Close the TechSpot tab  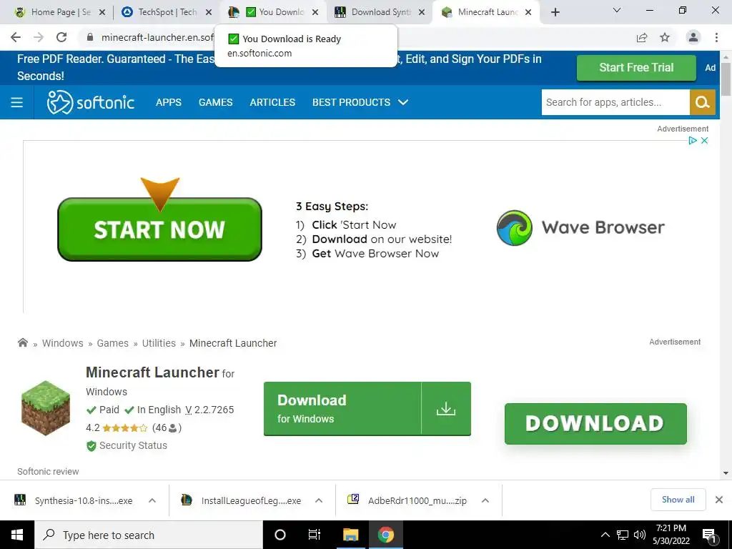tap(209, 12)
